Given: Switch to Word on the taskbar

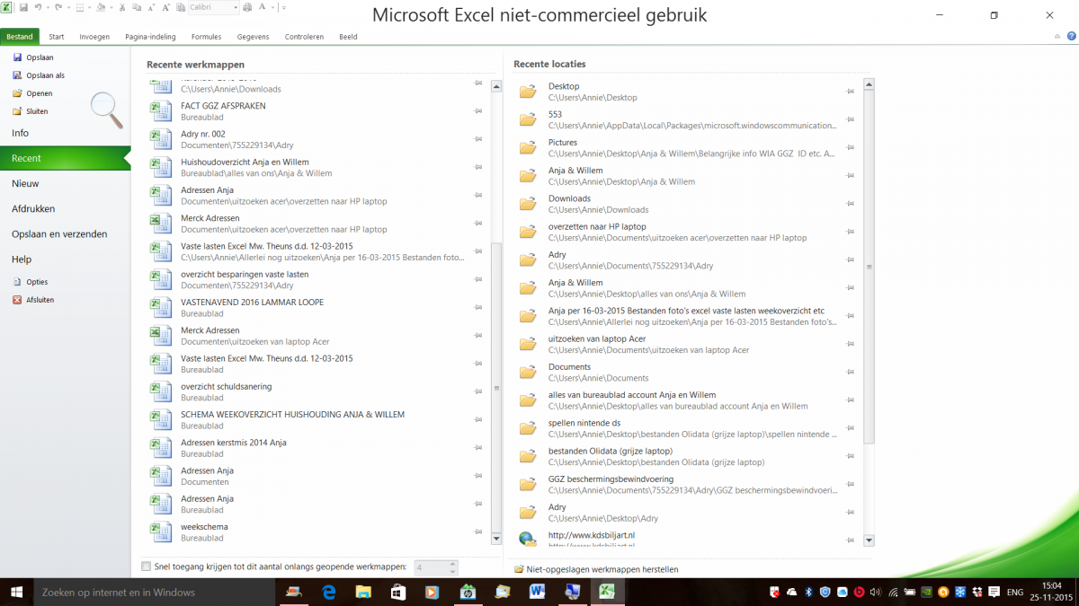Looking at the screenshot, I should 538,593.
